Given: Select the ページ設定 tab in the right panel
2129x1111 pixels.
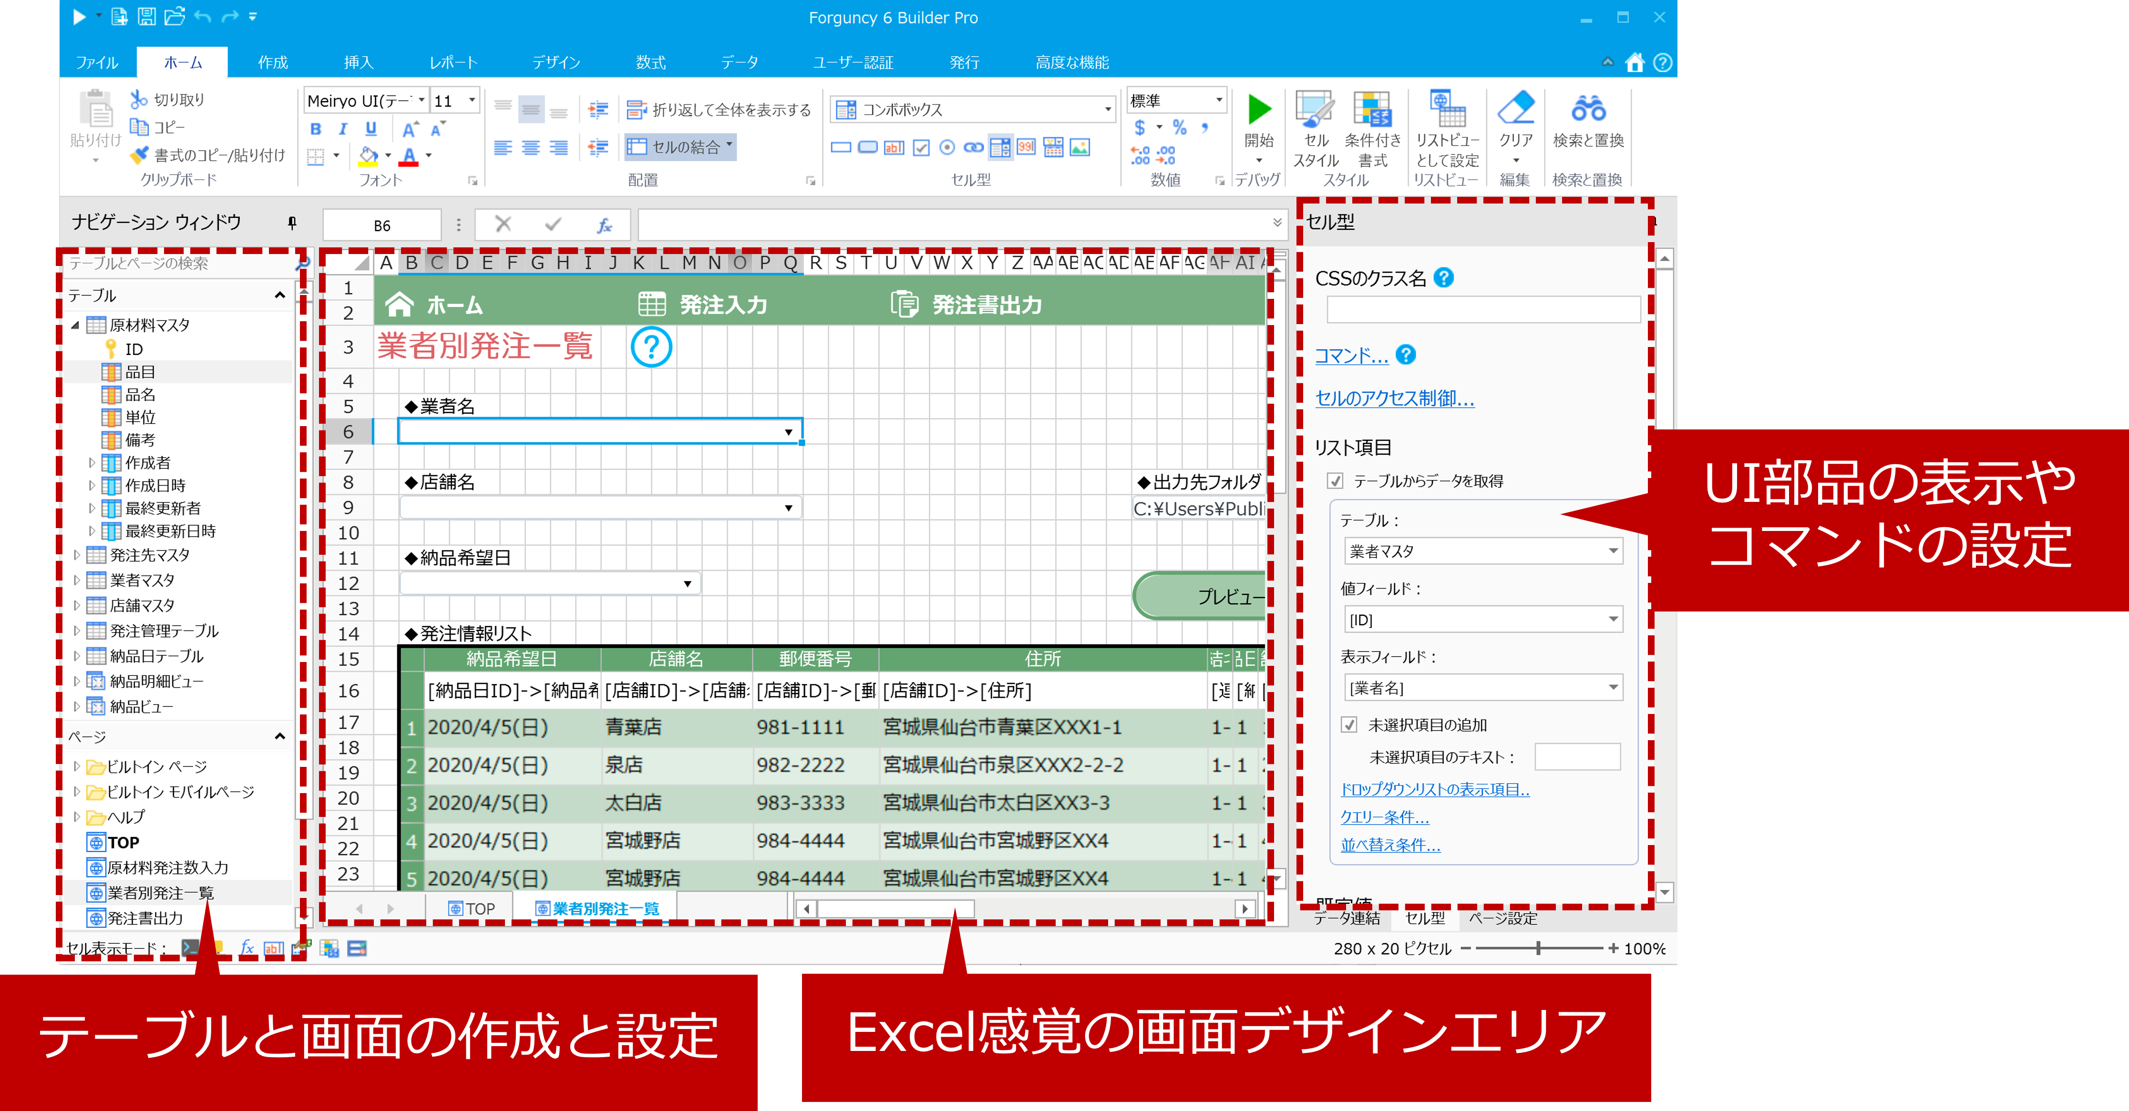Looking at the screenshot, I should [x=1502, y=918].
